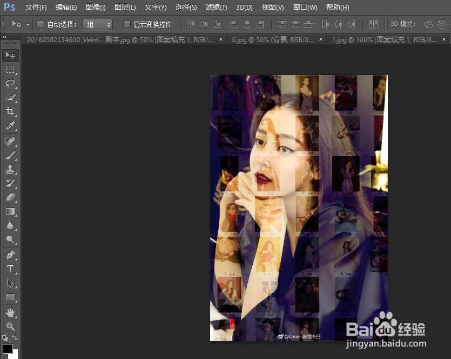Image resolution: width=451 pixels, height=359 pixels.
Task: Click the 3D rotate mode icon
Action: (428, 24)
